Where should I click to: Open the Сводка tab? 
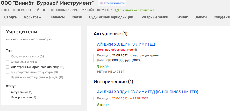[x=11, y=17]
